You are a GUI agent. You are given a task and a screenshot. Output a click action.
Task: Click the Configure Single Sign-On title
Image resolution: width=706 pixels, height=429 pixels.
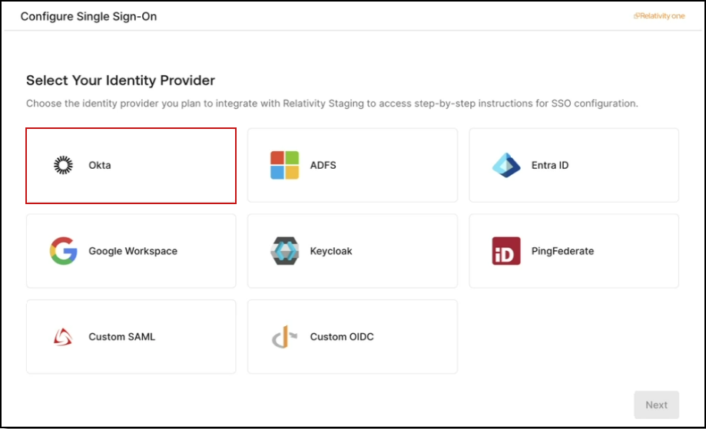pos(88,16)
